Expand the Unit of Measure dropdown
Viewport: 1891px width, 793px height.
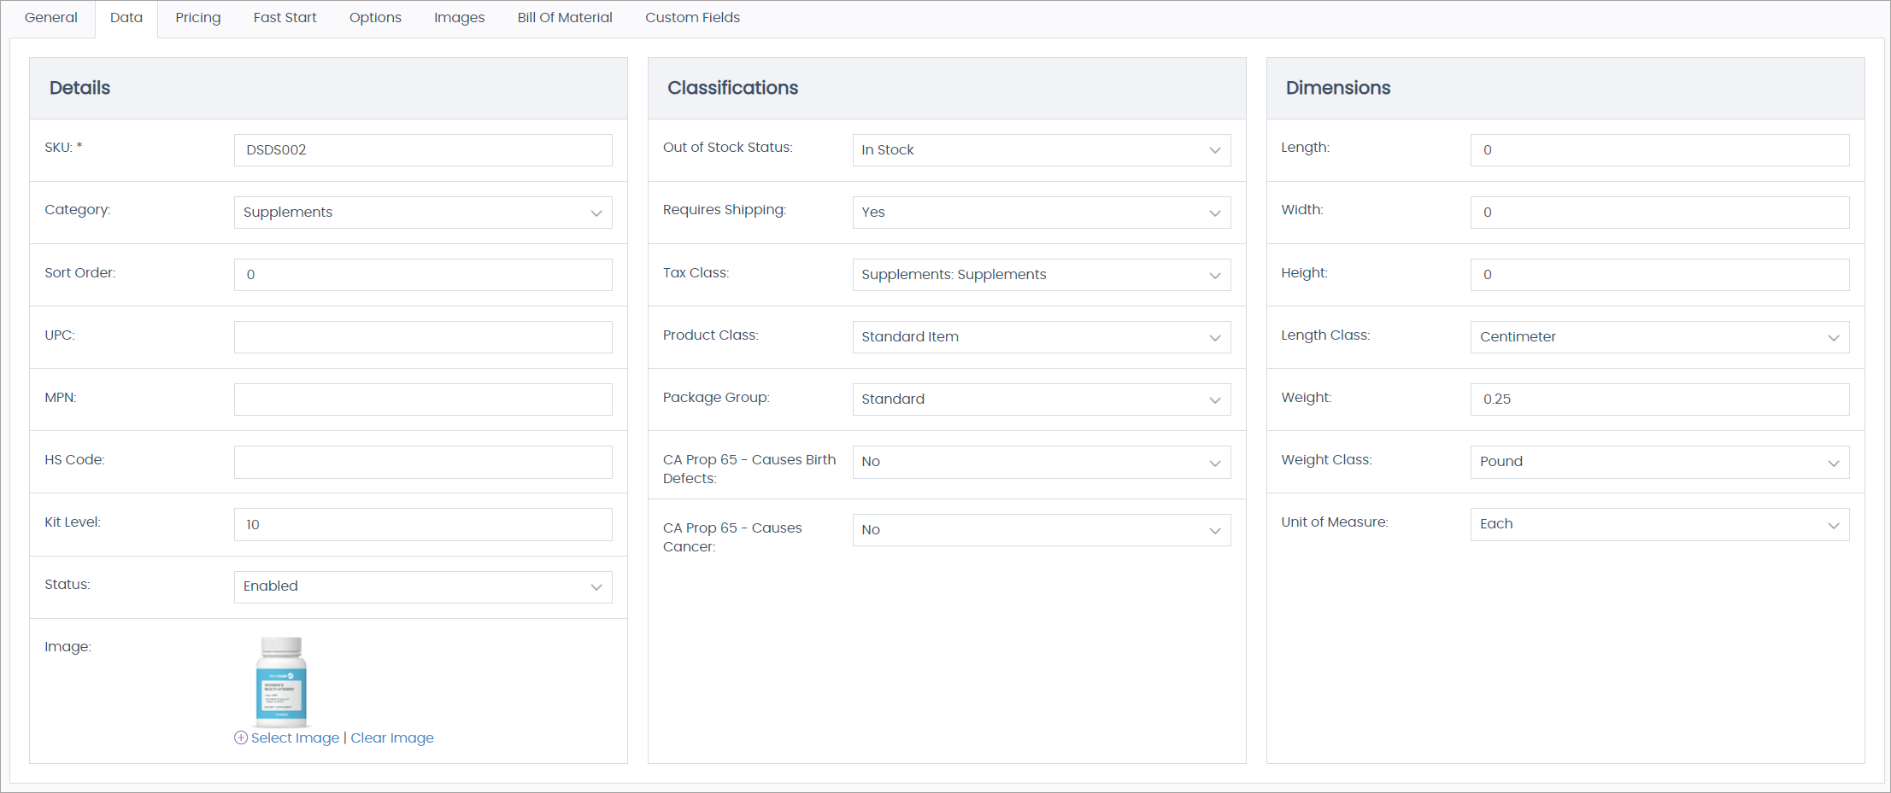click(x=1659, y=524)
